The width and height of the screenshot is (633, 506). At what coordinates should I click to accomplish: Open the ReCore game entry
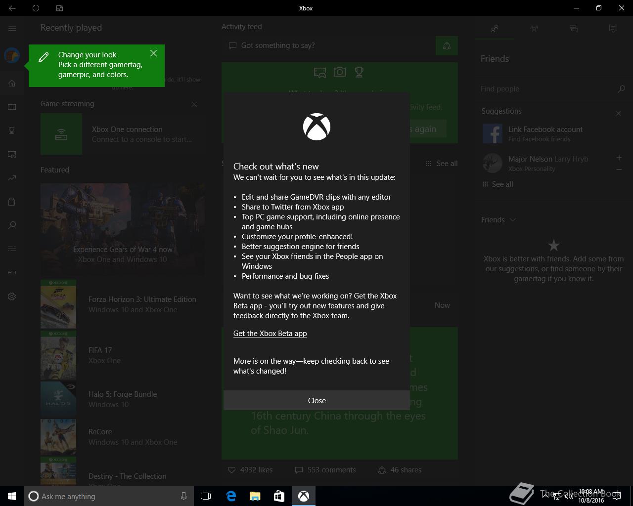123,437
